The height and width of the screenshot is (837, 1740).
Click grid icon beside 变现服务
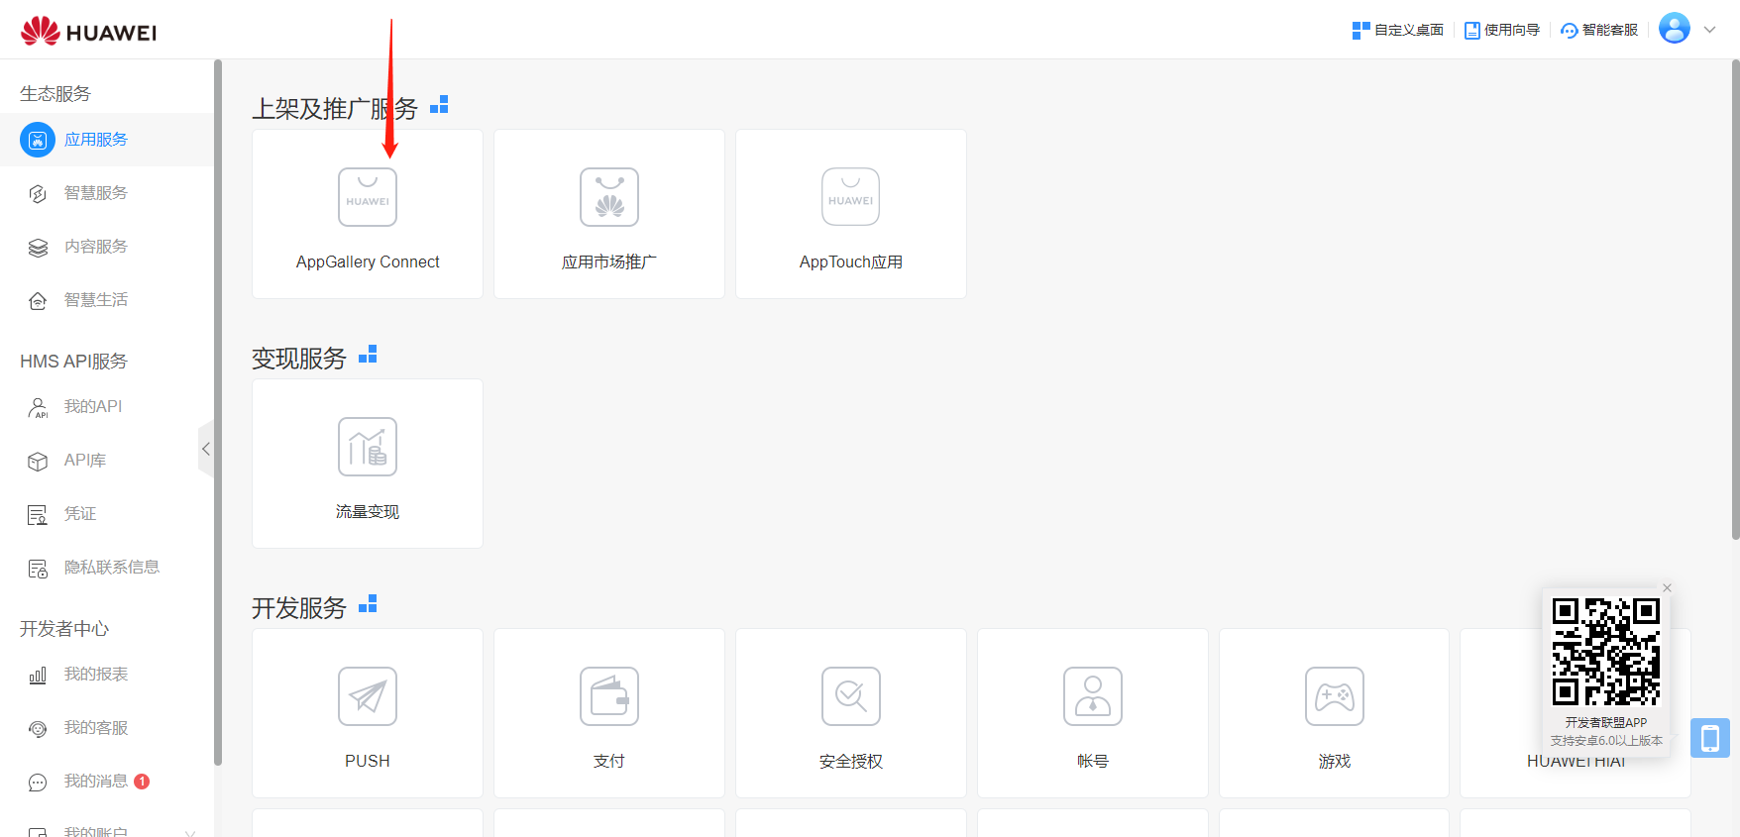368,355
